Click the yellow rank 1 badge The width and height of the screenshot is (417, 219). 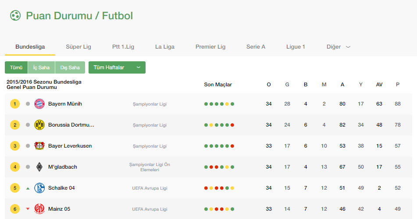[15, 104]
